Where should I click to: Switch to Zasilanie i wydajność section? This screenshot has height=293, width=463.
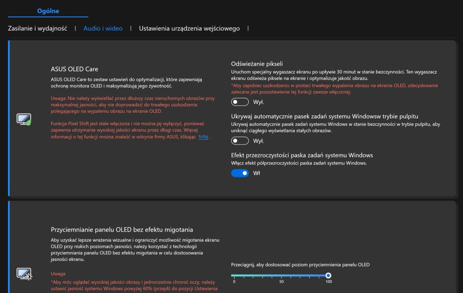click(x=37, y=28)
